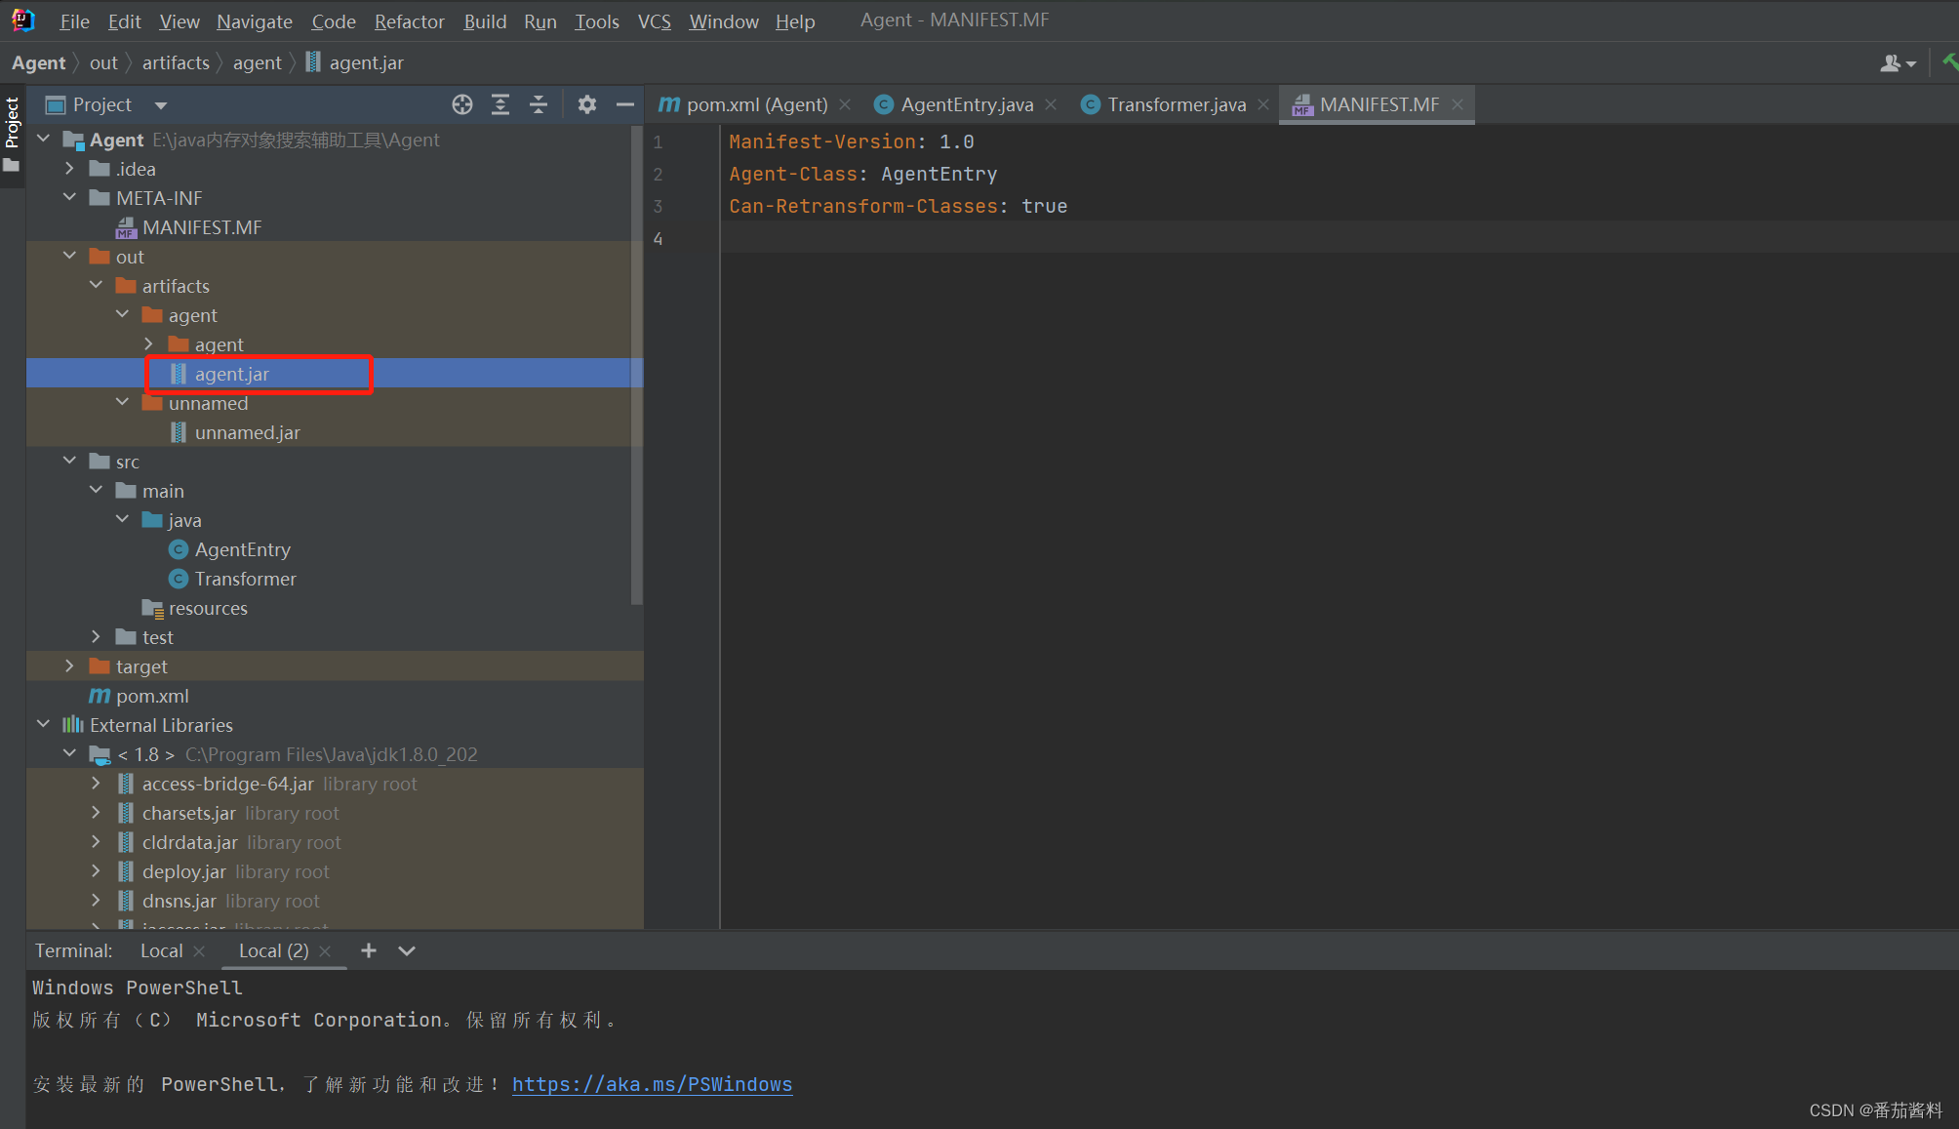The width and height of the screenshot is (1959, 1129).
Task: Expand the target folder
Action: click(x=69, y=666)
